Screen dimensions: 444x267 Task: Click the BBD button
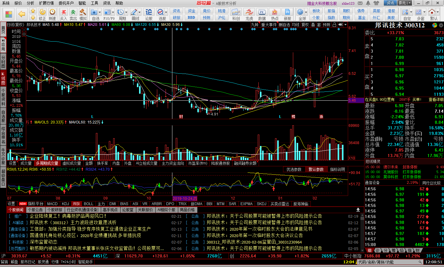(191, 18)
